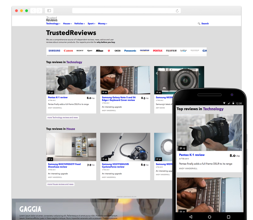Tap the Android back triangle button

(191, 217)
